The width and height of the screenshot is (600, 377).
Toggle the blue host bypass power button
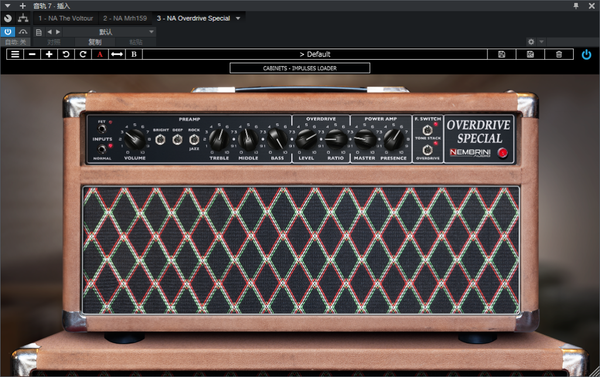coord(8,32)
